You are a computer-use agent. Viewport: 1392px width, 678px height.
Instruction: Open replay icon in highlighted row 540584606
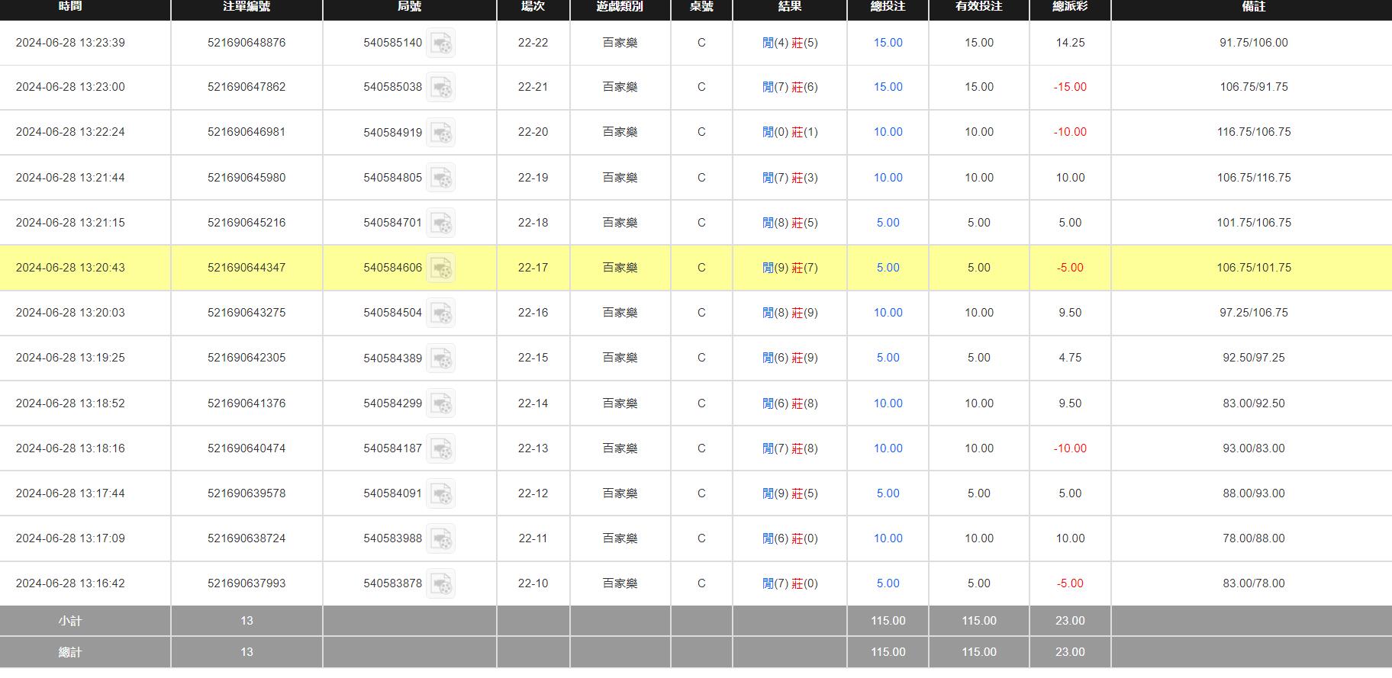440,268
